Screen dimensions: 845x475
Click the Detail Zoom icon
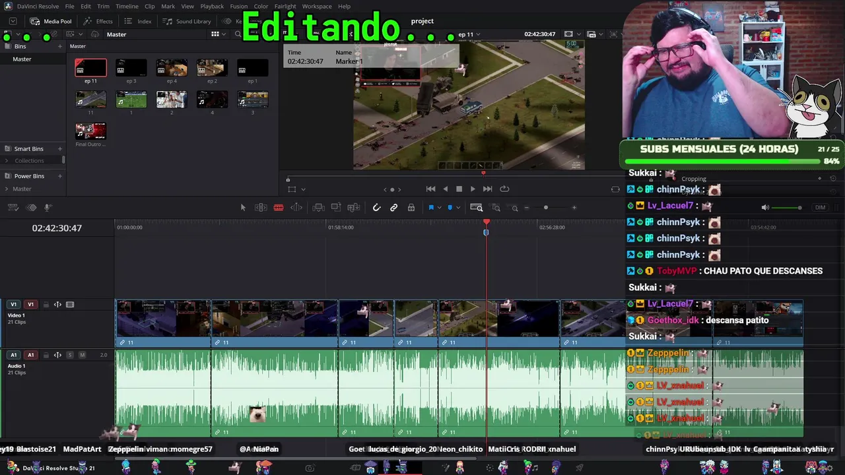495,208
